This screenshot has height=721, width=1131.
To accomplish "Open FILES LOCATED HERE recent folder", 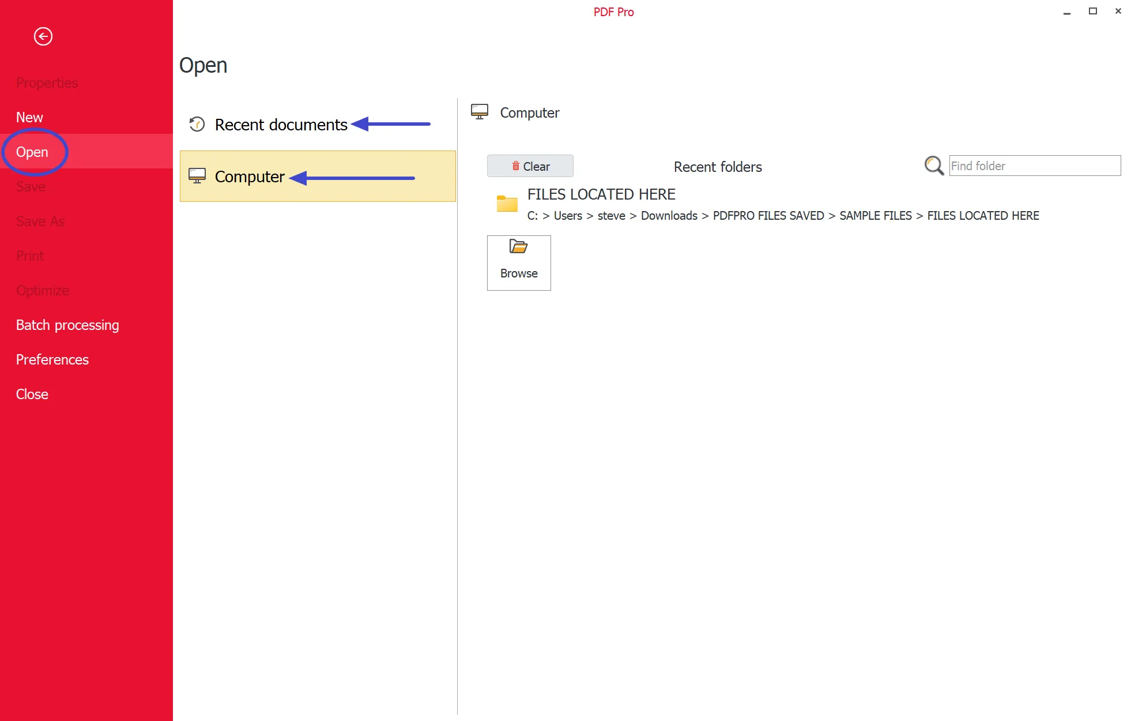I will point(601,194).
